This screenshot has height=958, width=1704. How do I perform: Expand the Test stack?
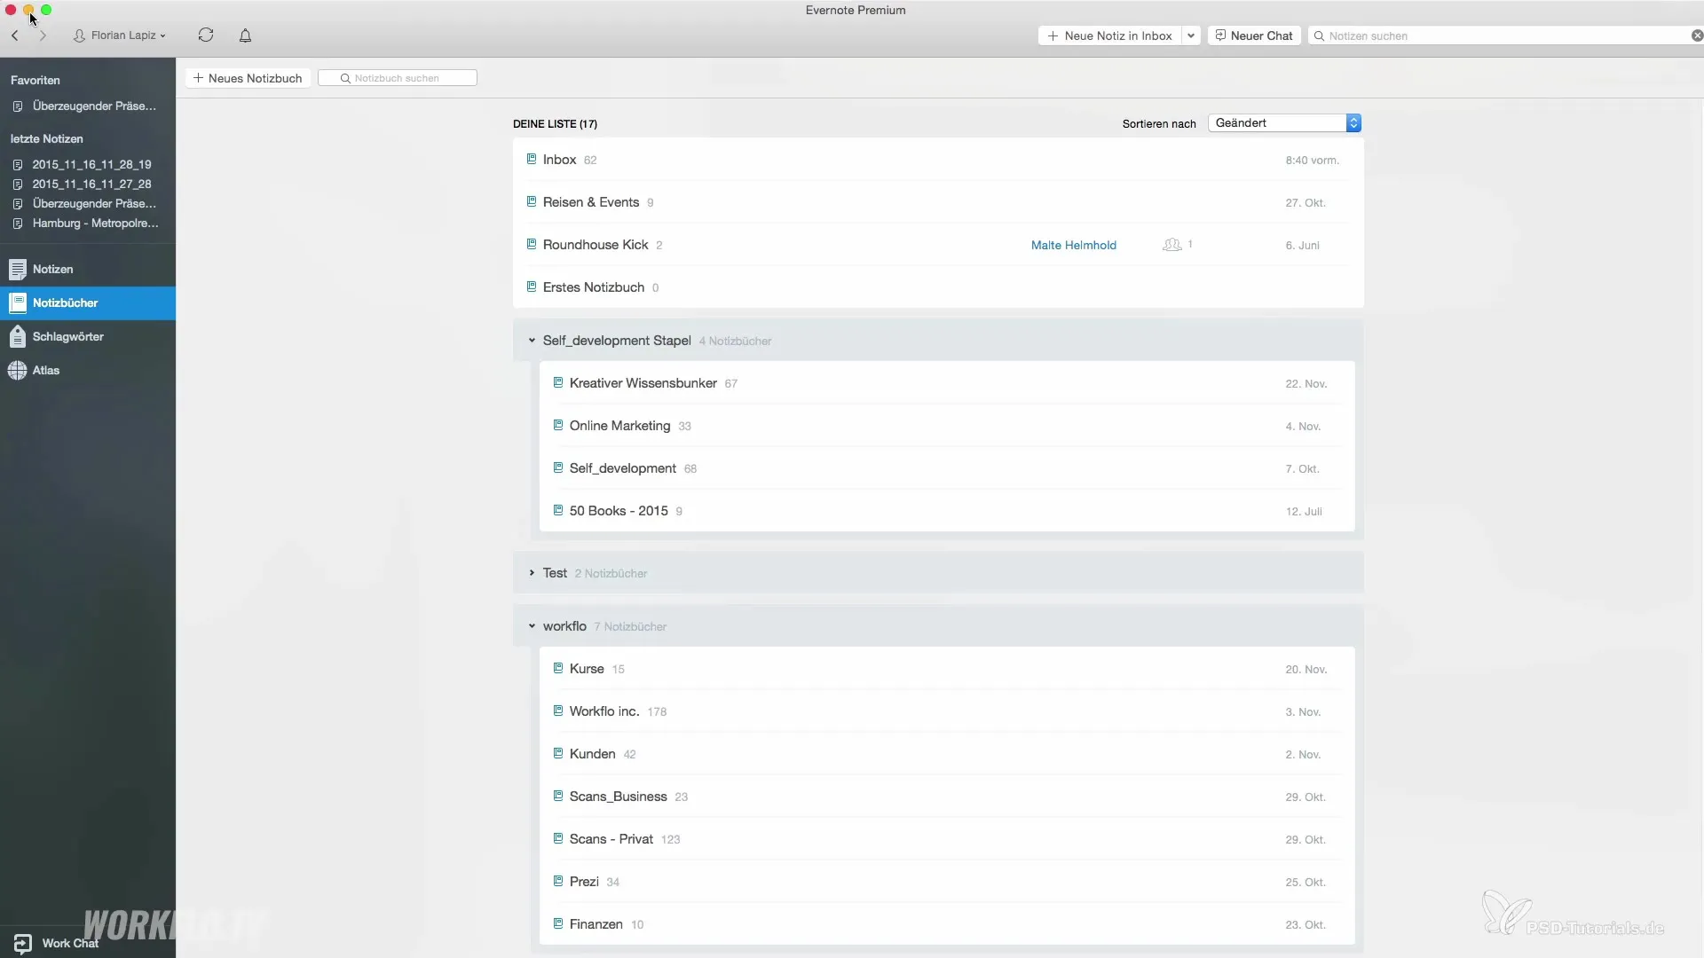point(532,573)
